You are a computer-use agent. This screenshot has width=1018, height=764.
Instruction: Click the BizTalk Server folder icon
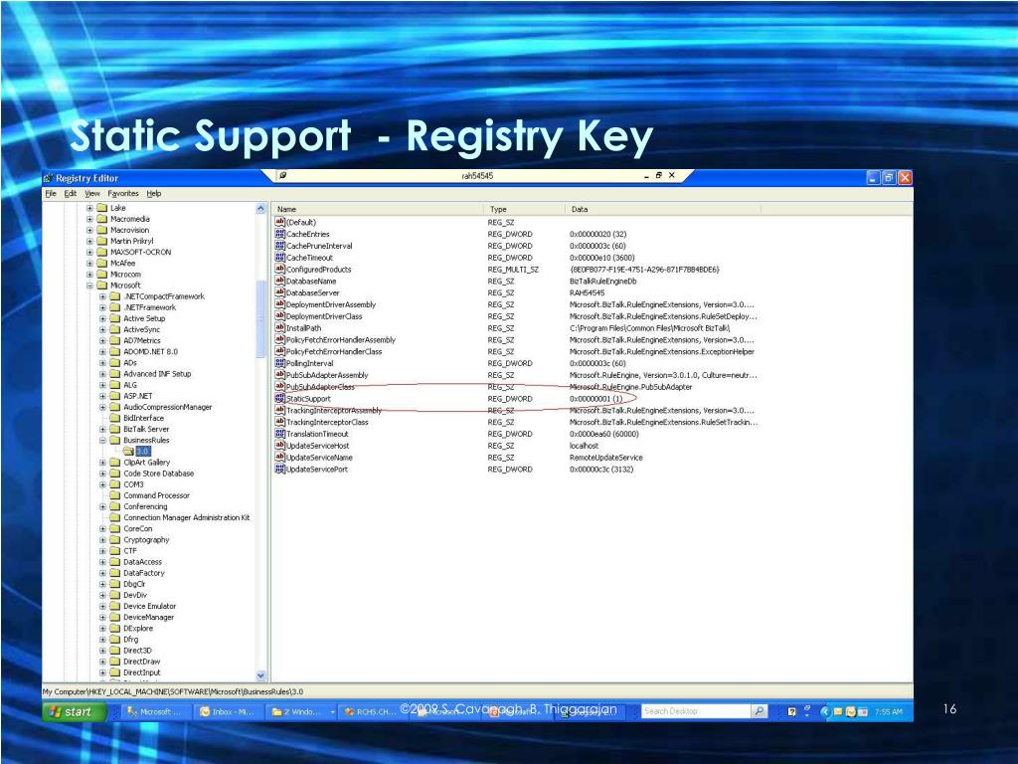point(115,429)
